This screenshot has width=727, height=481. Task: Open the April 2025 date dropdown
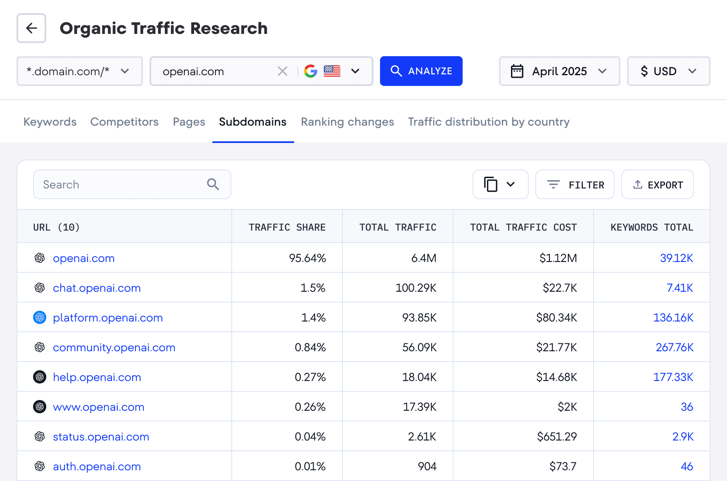pos(602,71)
